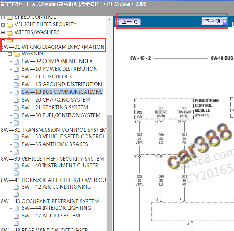The image size is (234, 231).
Task: Click the tree panel scroll-up arrow
Action: [109, 20]
